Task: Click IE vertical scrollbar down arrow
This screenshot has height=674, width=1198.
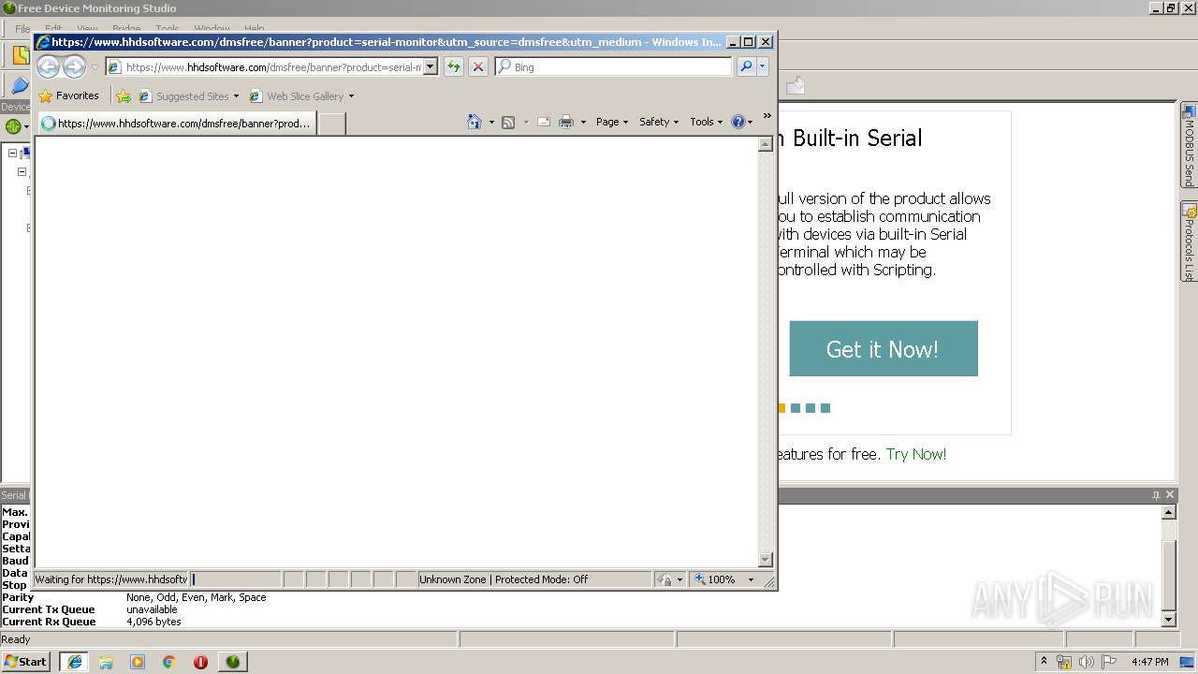Action: pyautogui.click(x=765, y=560)
